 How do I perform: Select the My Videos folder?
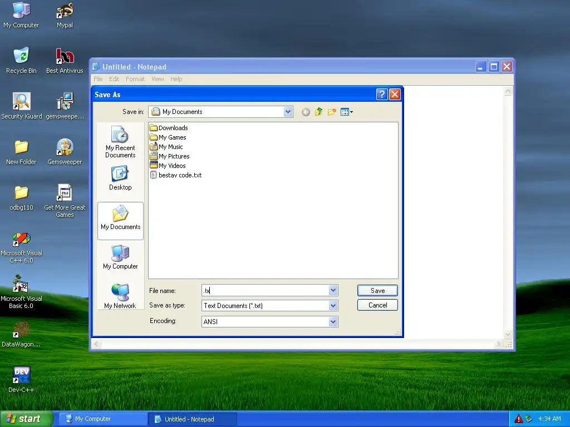[168, 166]
